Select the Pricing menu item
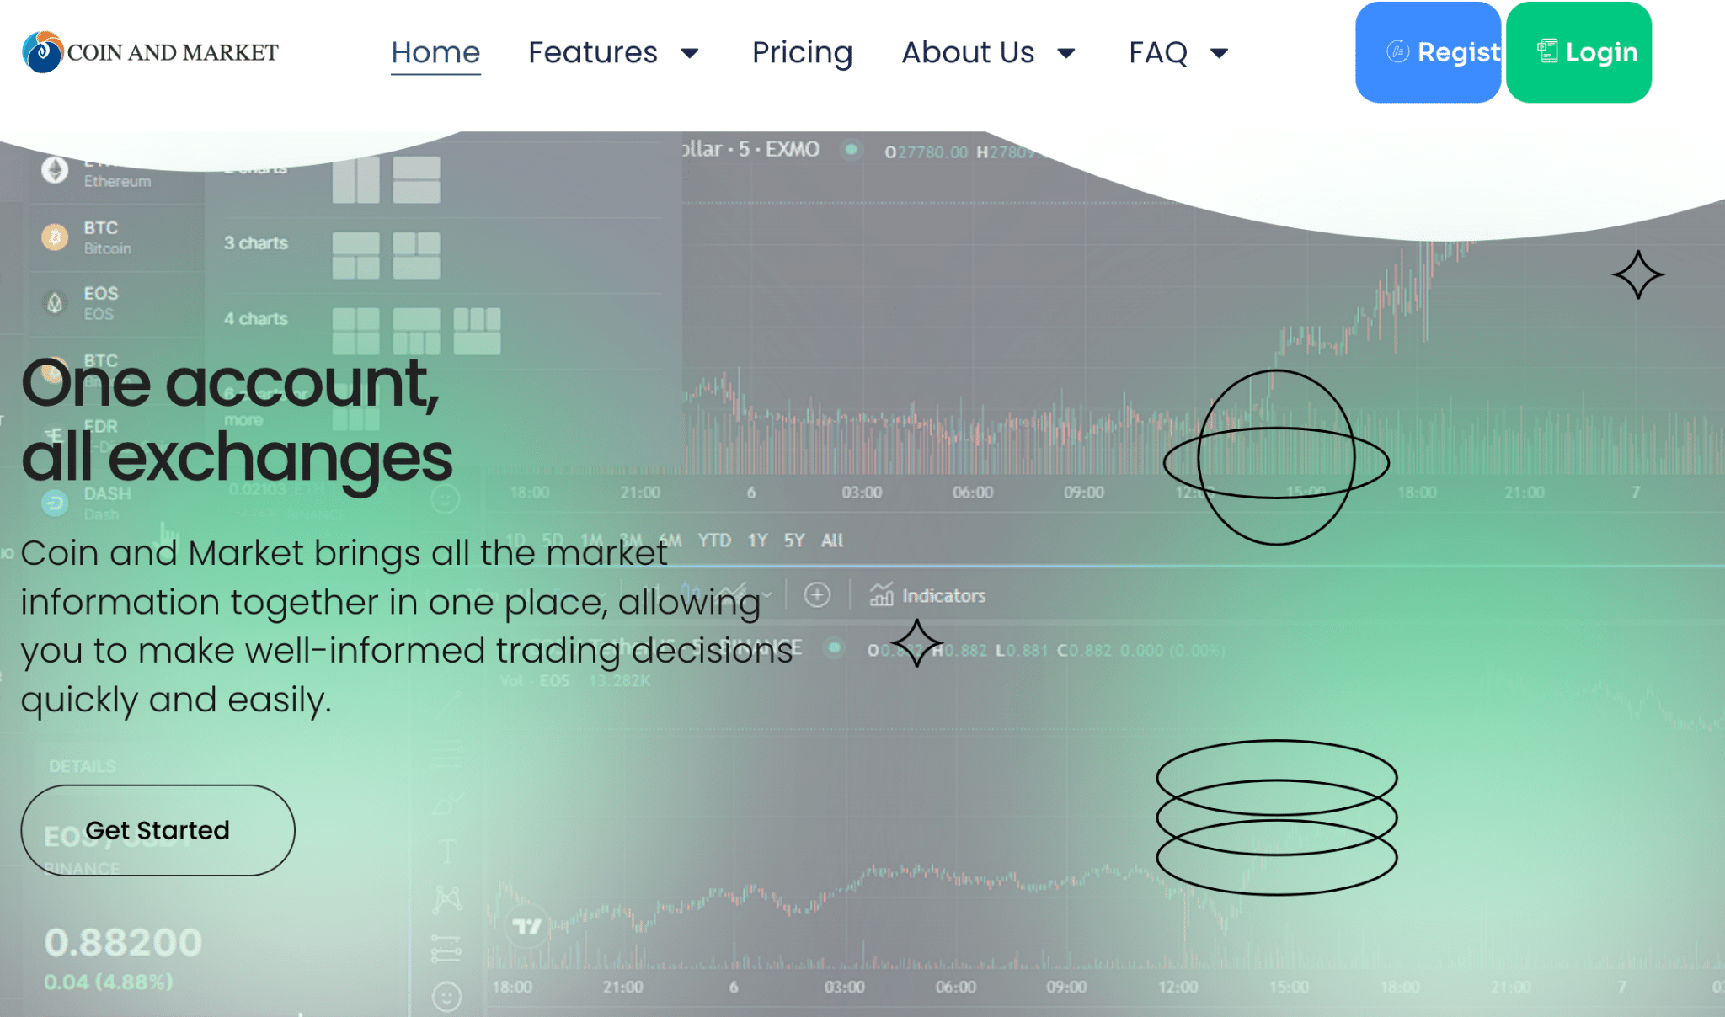This screenshot has height=1017, width=1725. pos(802,51)
